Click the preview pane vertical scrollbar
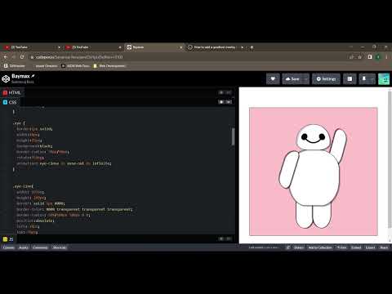The width and height of the screenshot is (392, 294). click(x=390, y=159)
